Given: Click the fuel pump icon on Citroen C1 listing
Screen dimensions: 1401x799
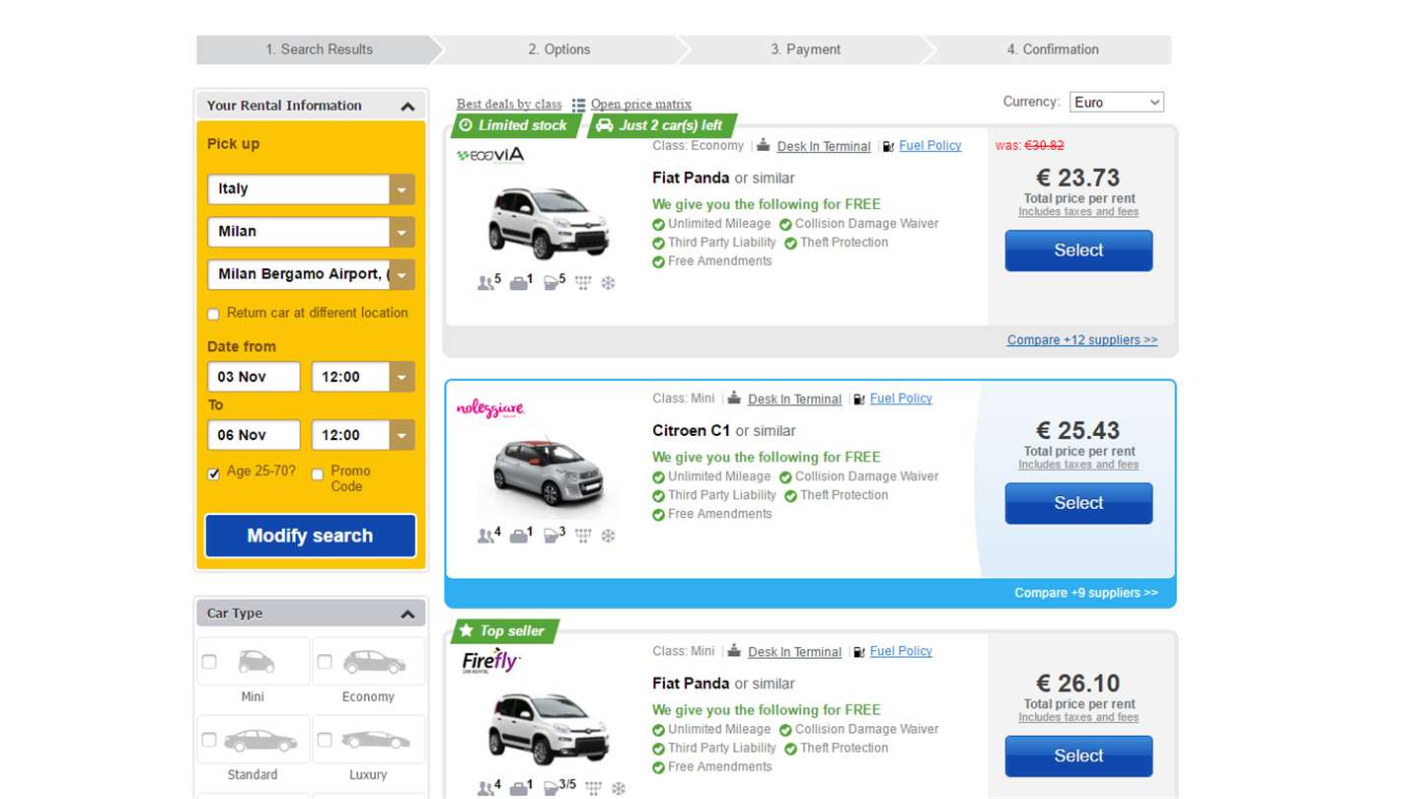Looking at the screenshot, I should pyautogui.click(x=858, y=399).
